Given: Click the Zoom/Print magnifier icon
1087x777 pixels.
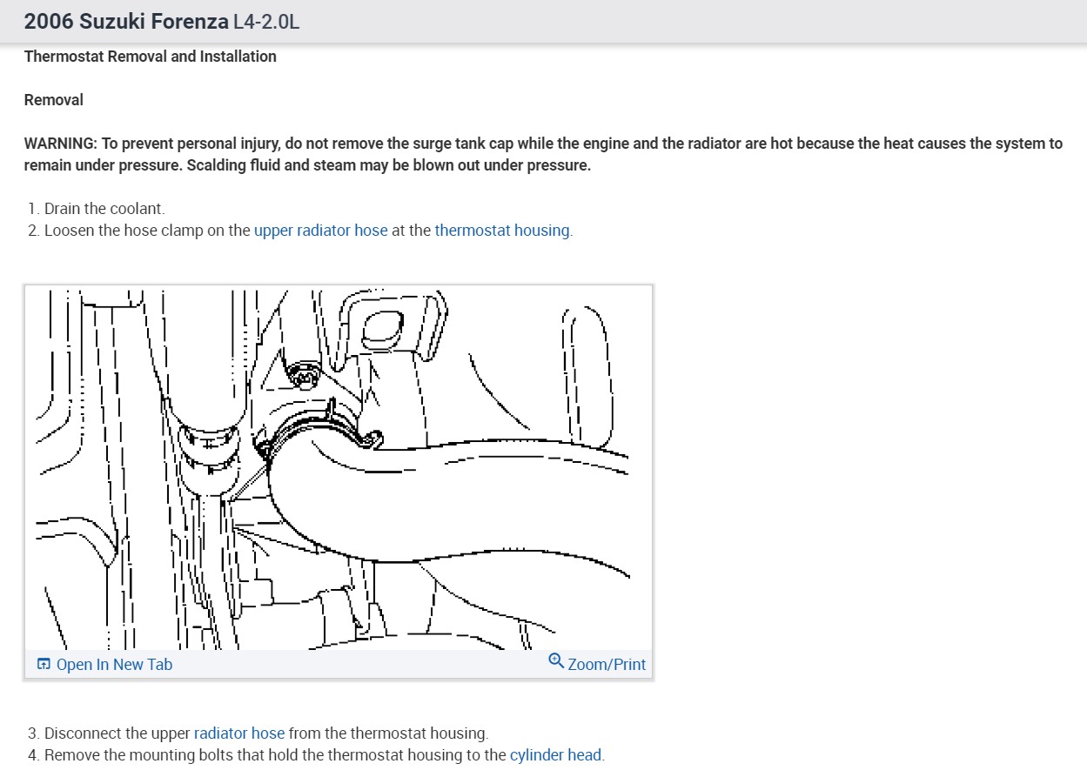Looking at the screenshot, I should coord(556,661).
